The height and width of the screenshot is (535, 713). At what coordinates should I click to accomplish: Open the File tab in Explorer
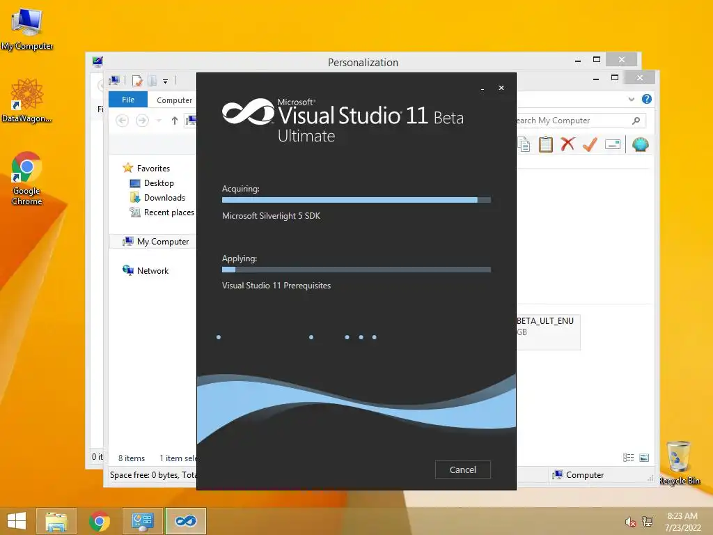pos(128,100)
